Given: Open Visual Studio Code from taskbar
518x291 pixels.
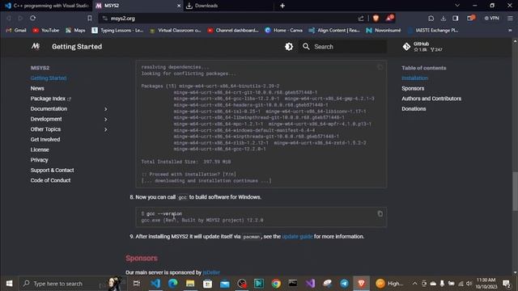Looking at the screenshot, I should click(x=155, y=284).
